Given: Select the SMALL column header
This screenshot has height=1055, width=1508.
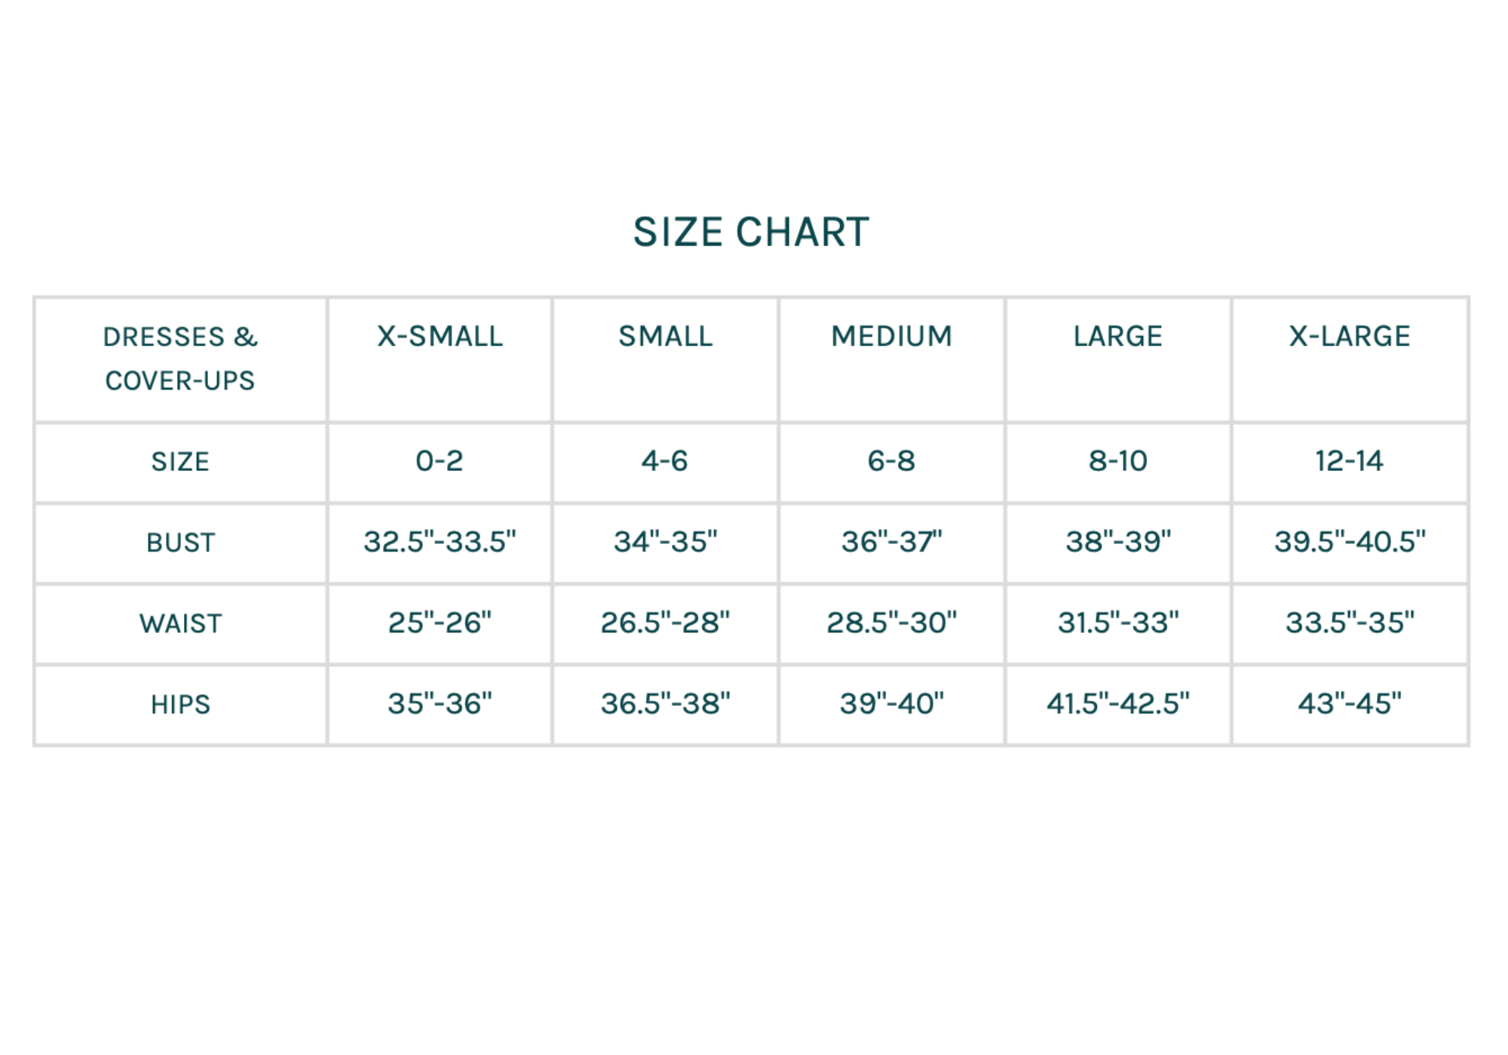Looking at the screenshot, I should 665,336.
